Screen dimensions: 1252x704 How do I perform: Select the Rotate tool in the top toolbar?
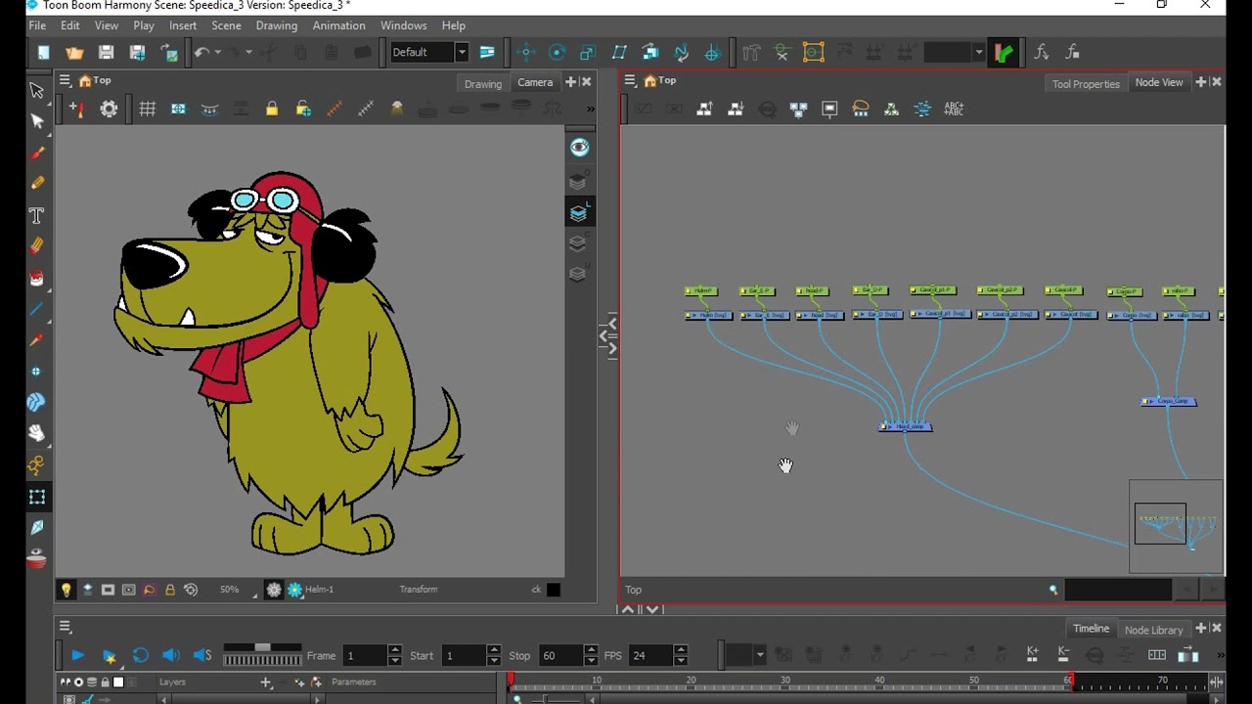click(x=557, y=53)
